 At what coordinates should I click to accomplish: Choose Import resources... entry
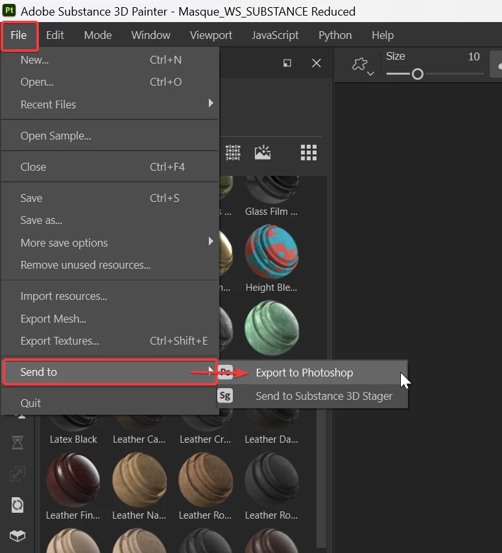point(110,296)
